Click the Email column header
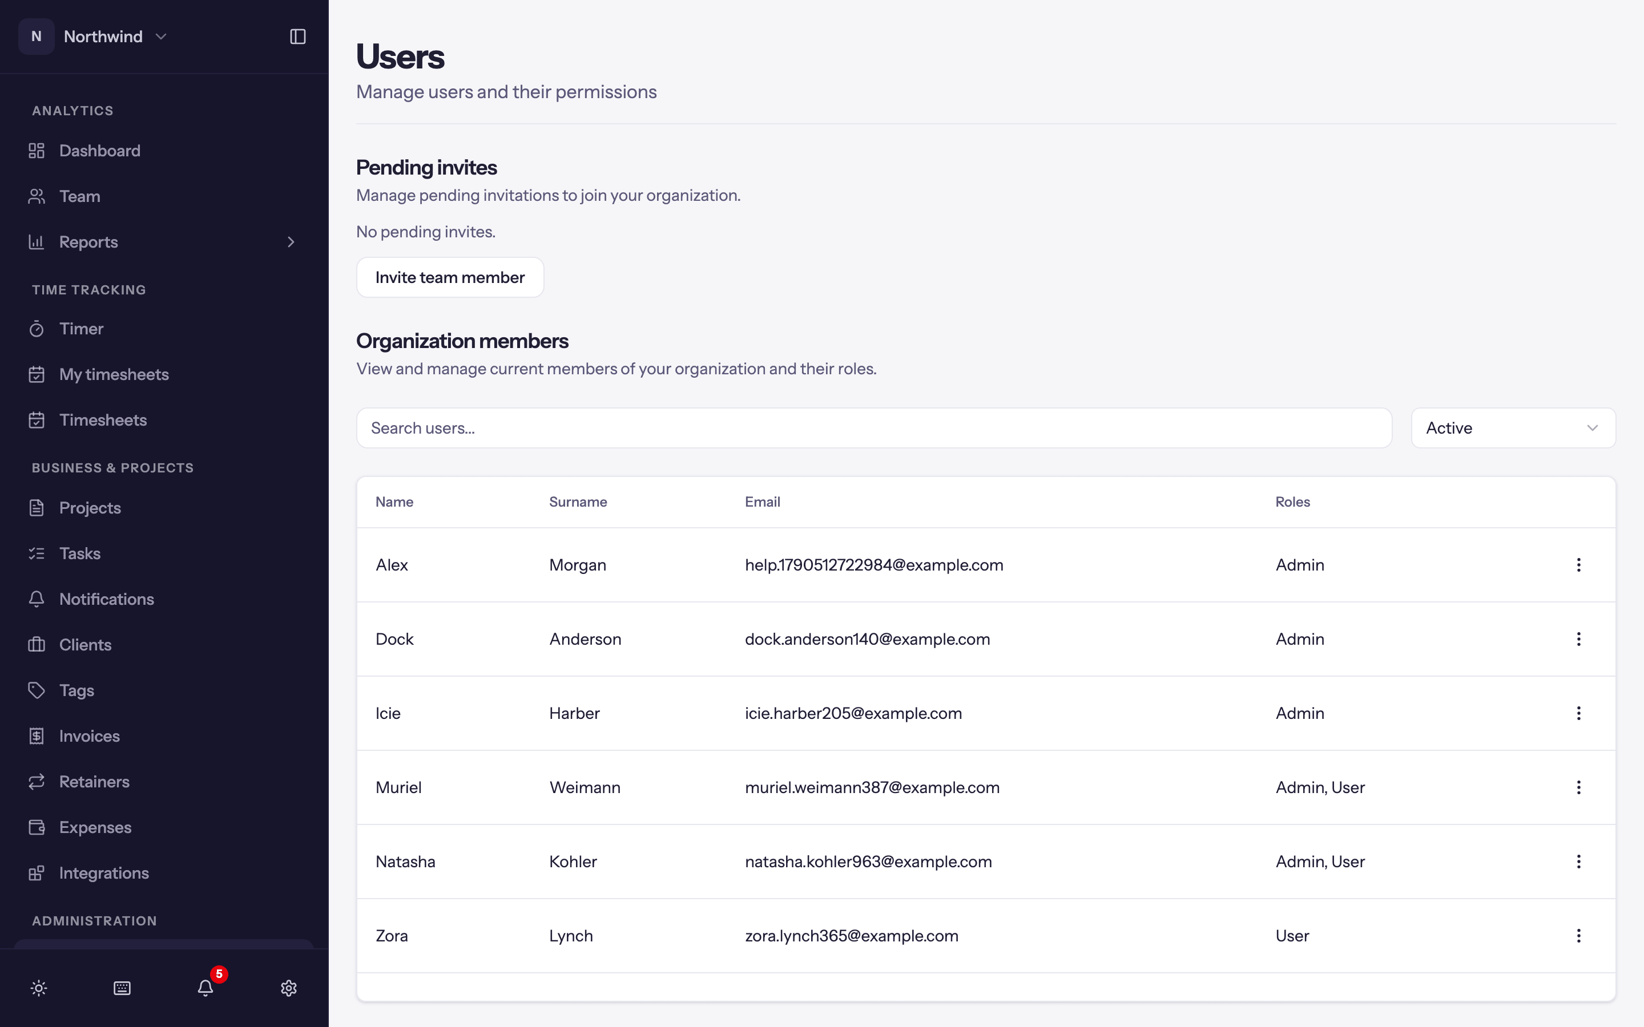This screenshot has height=1027, width=1644. point(762,502)
